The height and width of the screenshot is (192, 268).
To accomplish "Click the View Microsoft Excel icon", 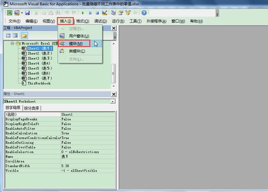I will click(x=10, y=13).
